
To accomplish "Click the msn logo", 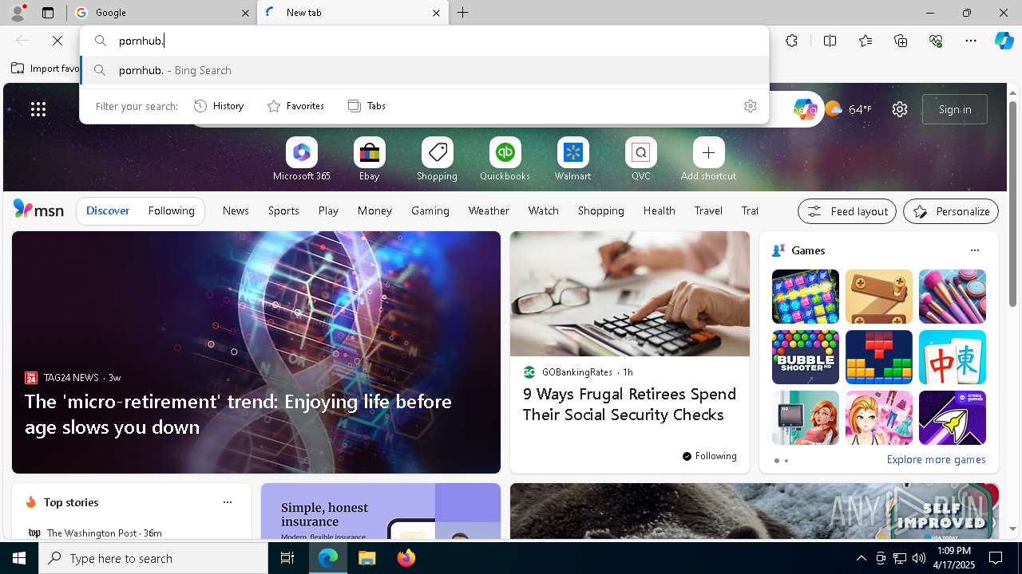I will tap(38, 210).
